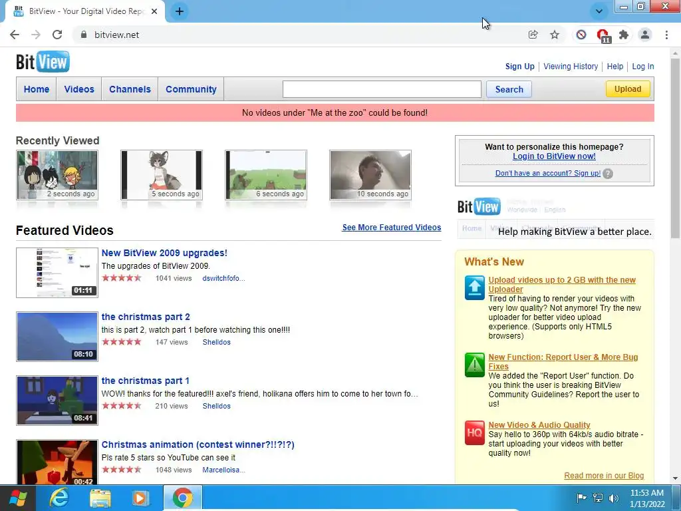
Task: Open the Chrome three-dot menu
Action: click(x=666, y=35)
